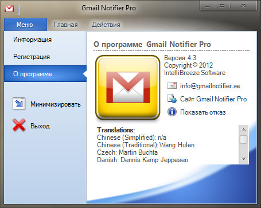Screen dimensions: 261x208
Task: Click the globe page icon for website
Action: click(172, 99)
